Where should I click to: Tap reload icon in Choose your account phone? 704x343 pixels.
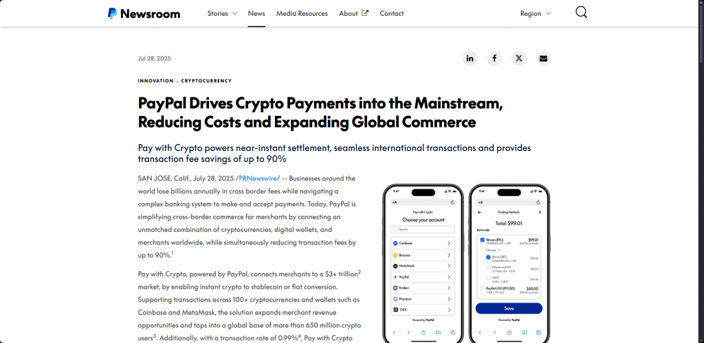coord(452,202)
